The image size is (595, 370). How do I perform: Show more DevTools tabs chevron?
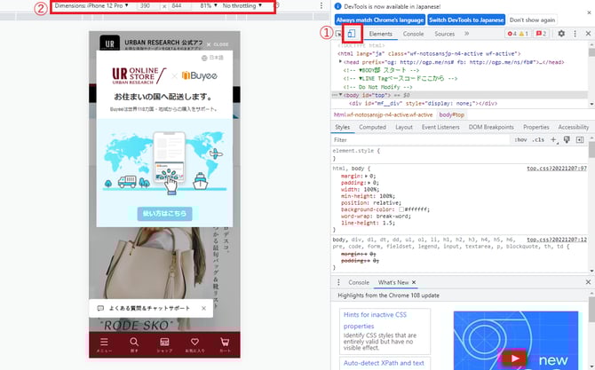(466, 34)
